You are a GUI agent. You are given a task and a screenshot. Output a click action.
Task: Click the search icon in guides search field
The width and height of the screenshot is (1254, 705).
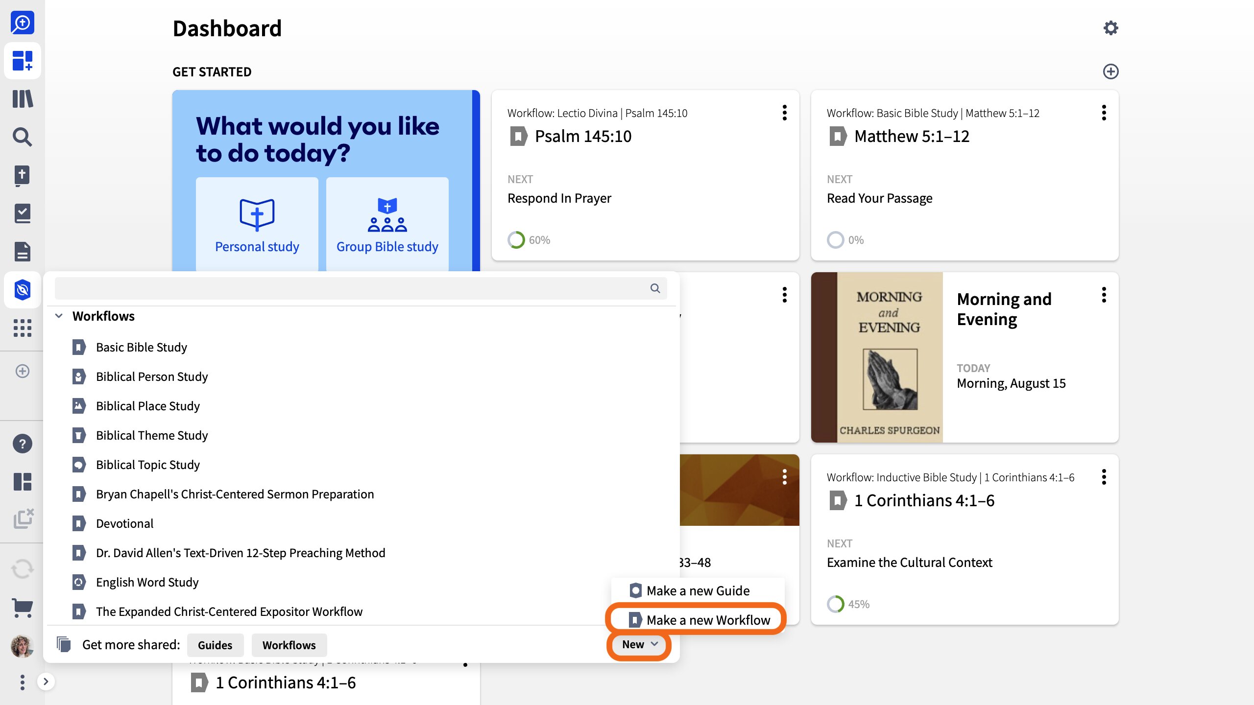(x=655, y=288)
